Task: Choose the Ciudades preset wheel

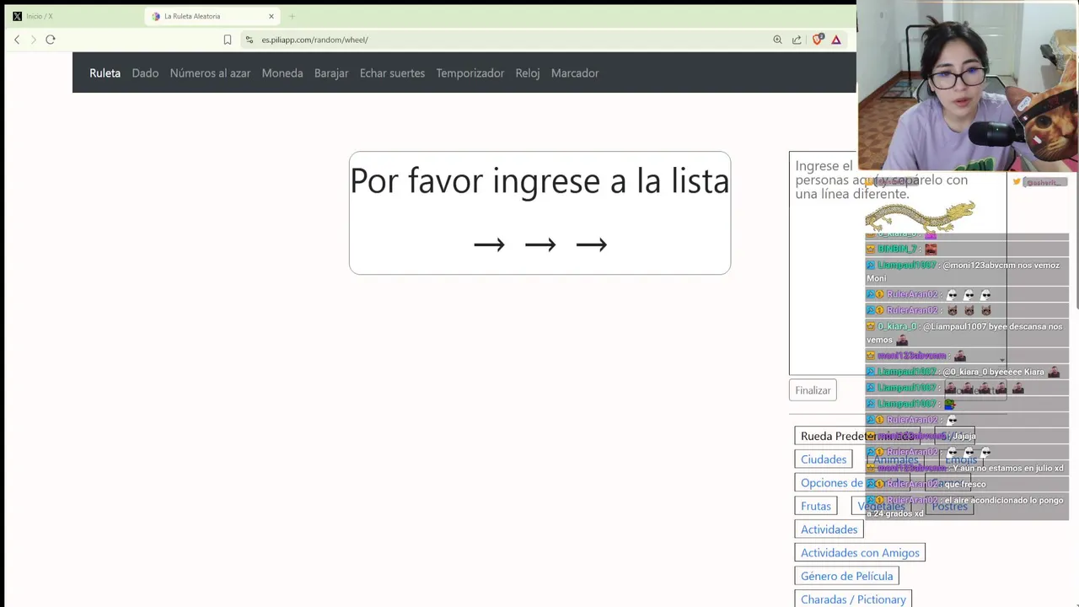Action: (824, 459)
